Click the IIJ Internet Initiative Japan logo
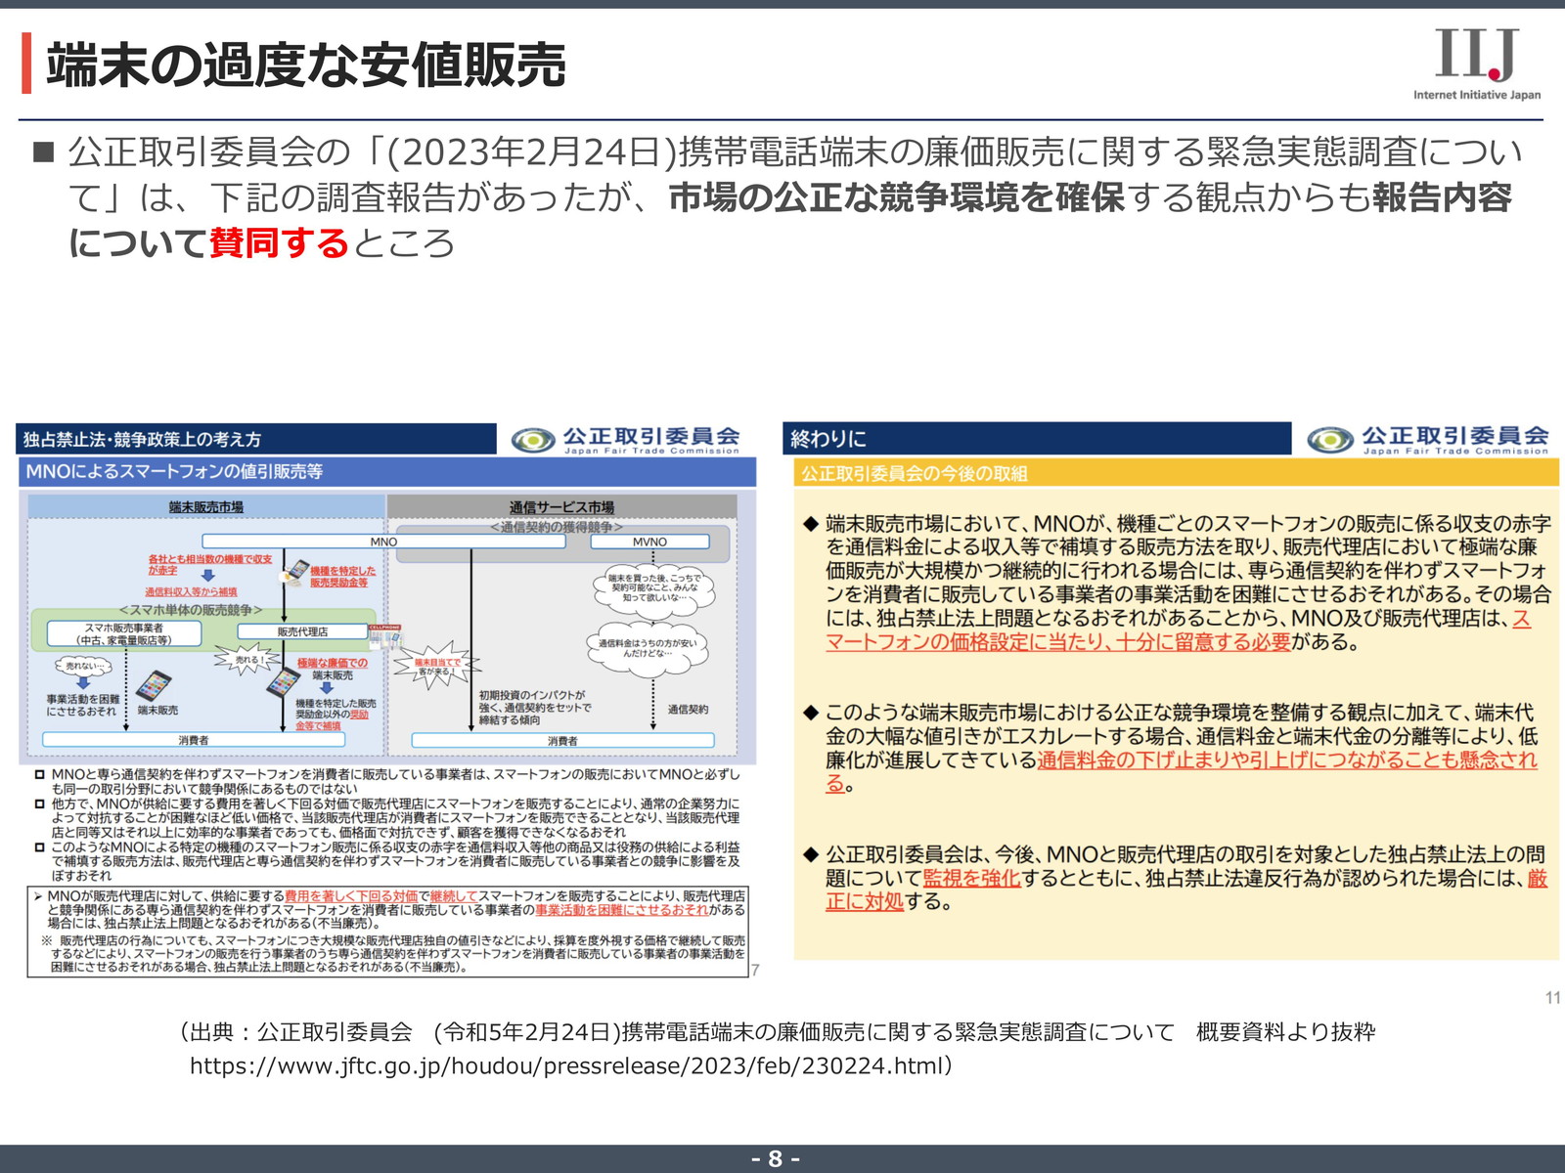1565x1173 pixels. pos(1477,64)
